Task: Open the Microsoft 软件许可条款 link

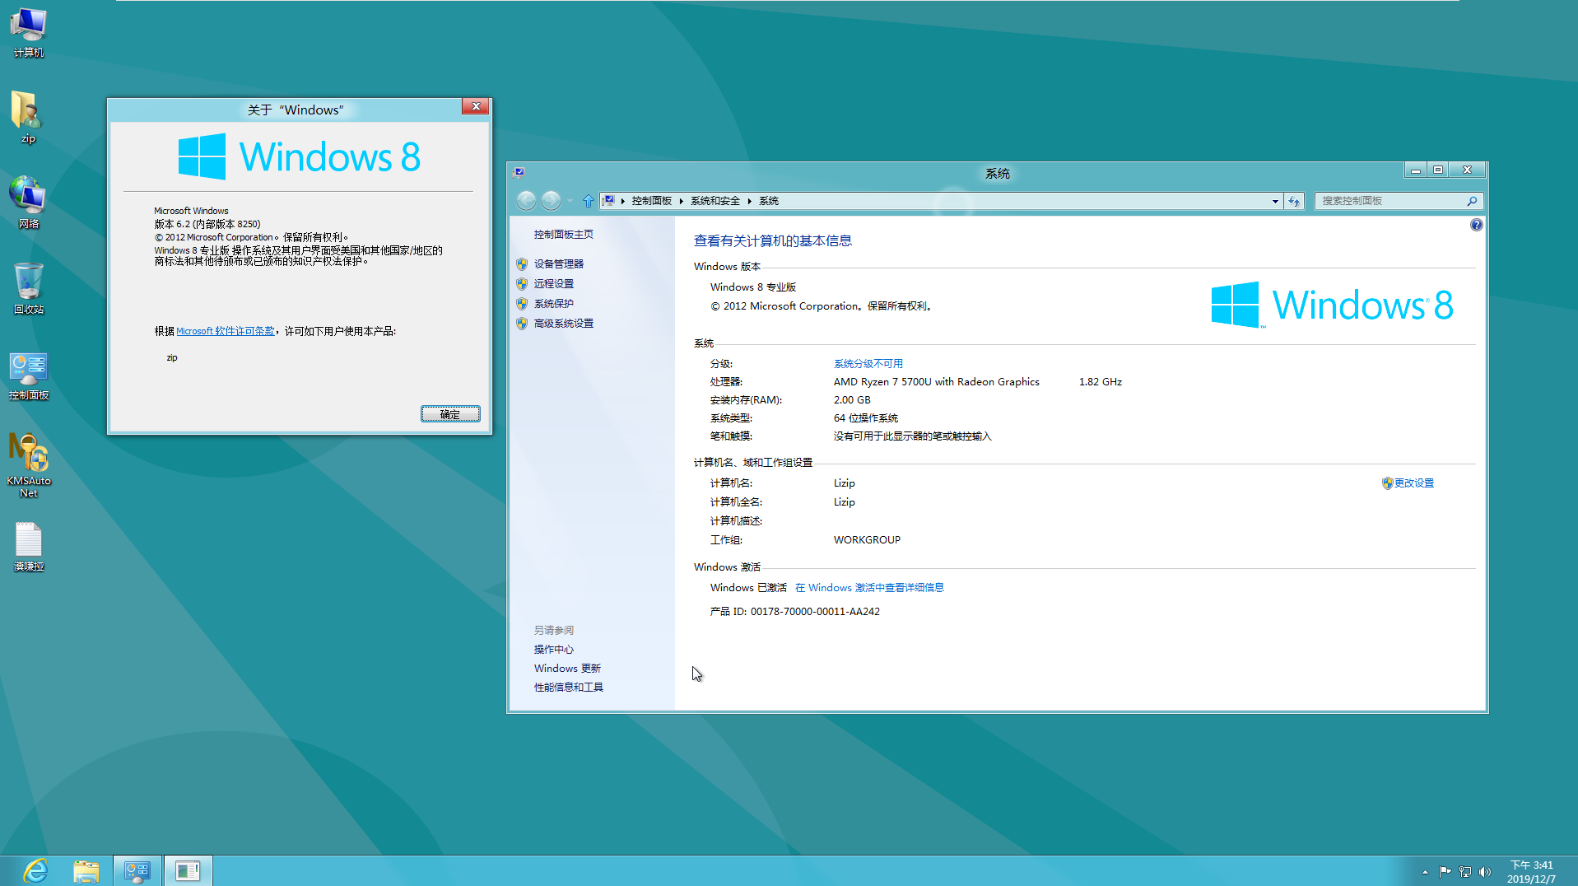Action: coord(226,331)
